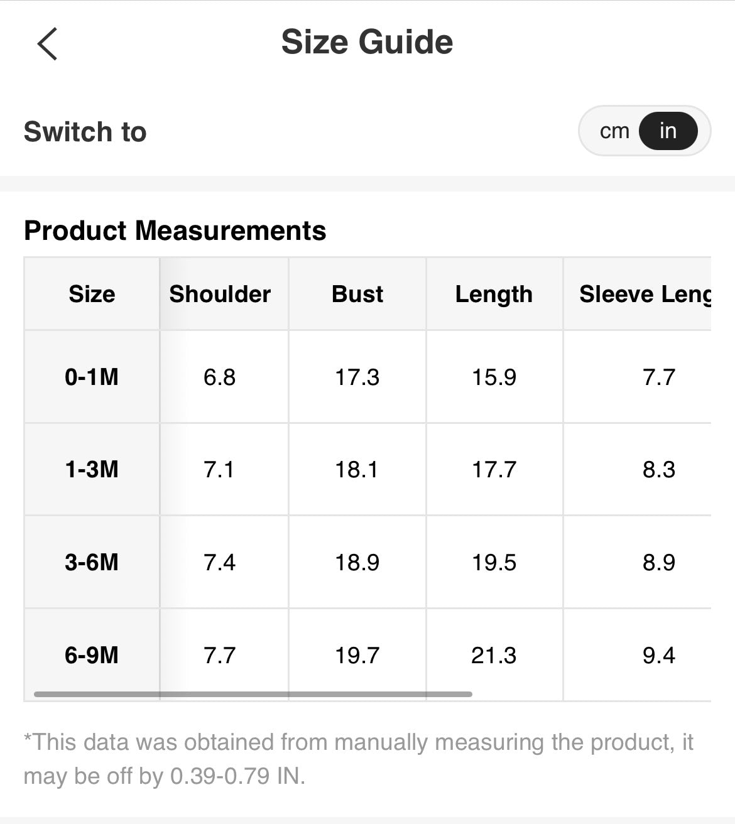This screenshot has height=824, width=735.
Task: Click the Size Guide page title
Action: tap(367, 42)
